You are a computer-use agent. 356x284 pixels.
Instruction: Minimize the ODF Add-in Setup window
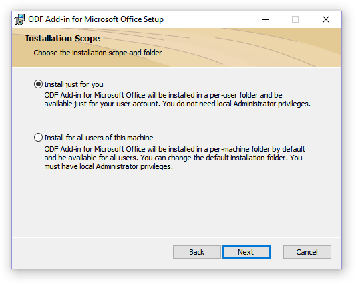265,19
